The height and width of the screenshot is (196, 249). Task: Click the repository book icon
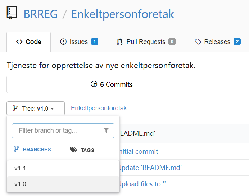tap(12, 13)
